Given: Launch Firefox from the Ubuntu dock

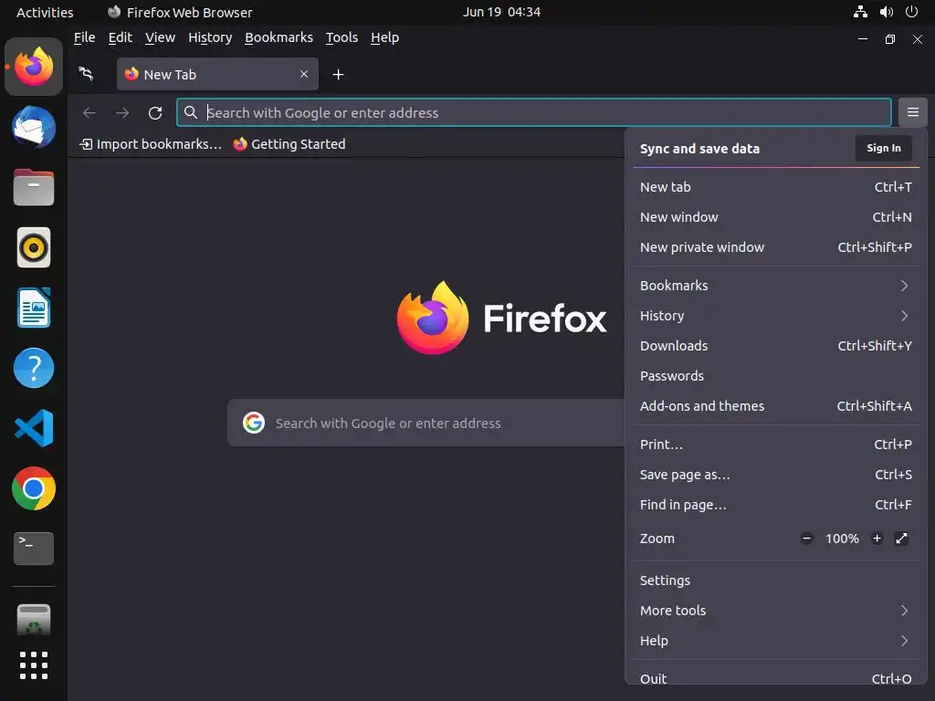Looking at the screenshot, I should pos(34,67).
